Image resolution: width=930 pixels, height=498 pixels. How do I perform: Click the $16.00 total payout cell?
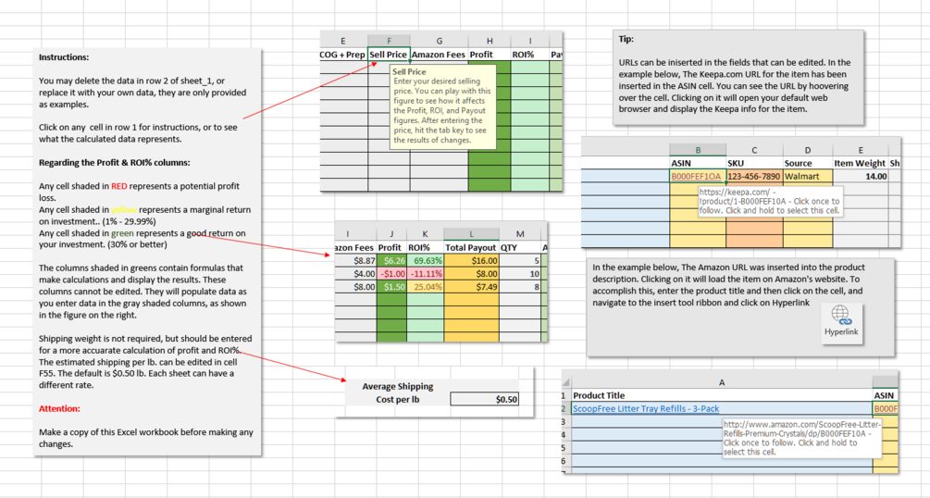click(x=472, y=261)
